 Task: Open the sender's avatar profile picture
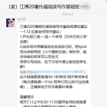click(x=11, y=23)
